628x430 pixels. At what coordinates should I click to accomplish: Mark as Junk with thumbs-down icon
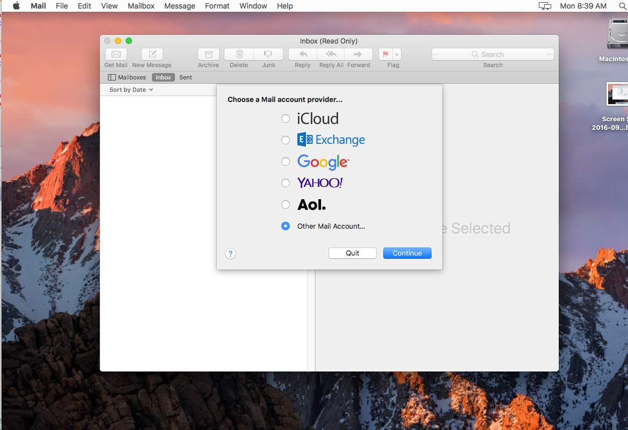[x=268, y=54]
